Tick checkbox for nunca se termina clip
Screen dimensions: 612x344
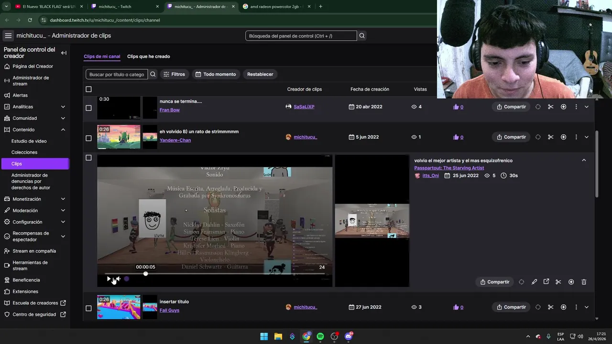(88, 108)
